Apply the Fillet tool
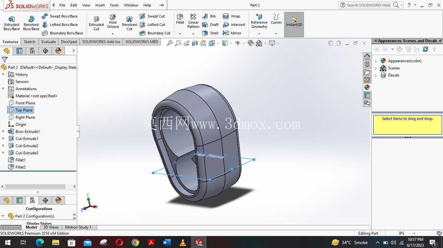 click(x=180, y=19)
